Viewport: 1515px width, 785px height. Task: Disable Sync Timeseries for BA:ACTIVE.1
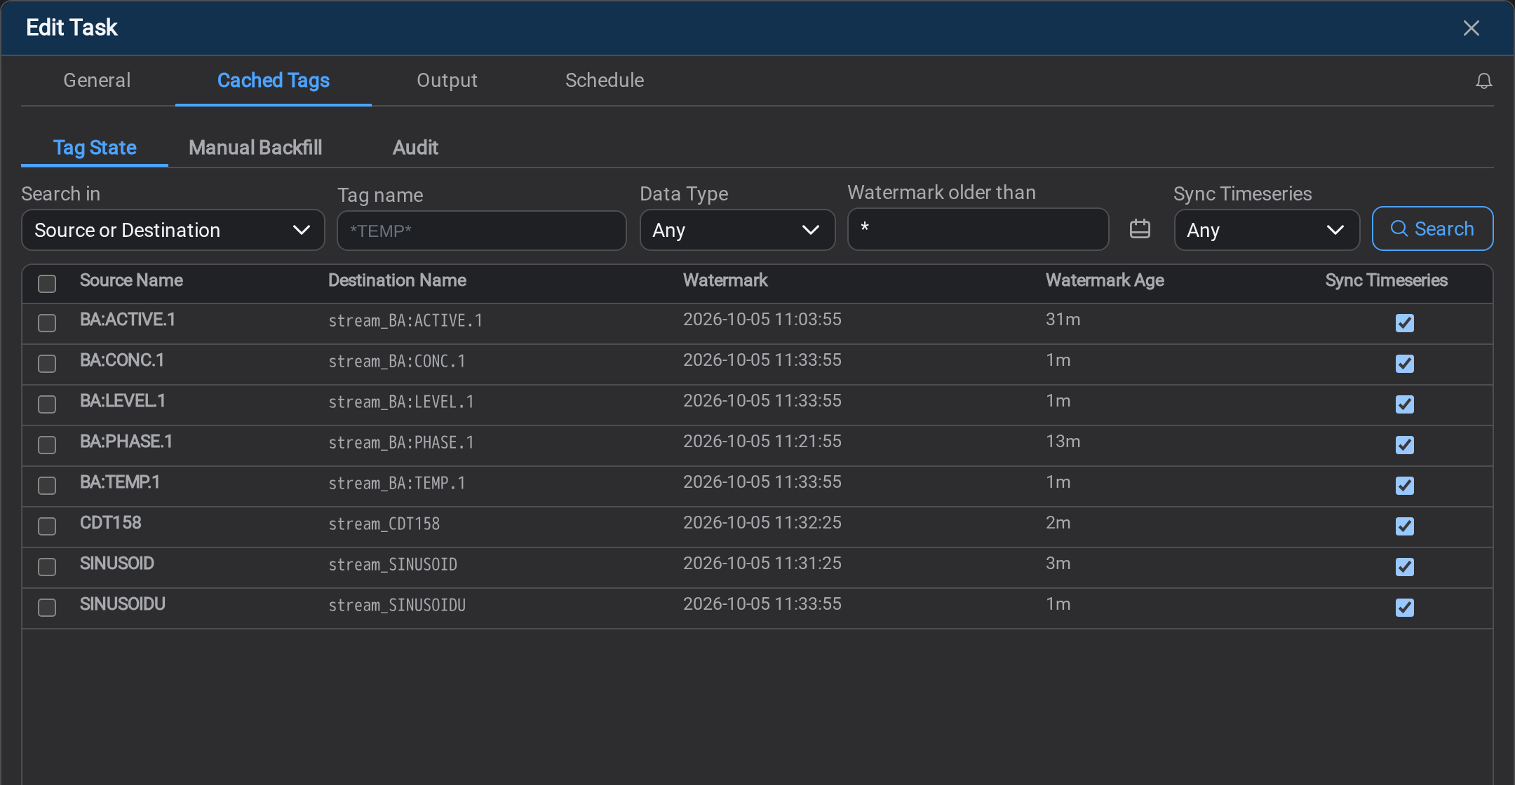point(1404,323)
